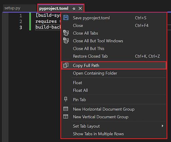
Task: Close the pyproject.toml tab with X
Action: [80, 8]
